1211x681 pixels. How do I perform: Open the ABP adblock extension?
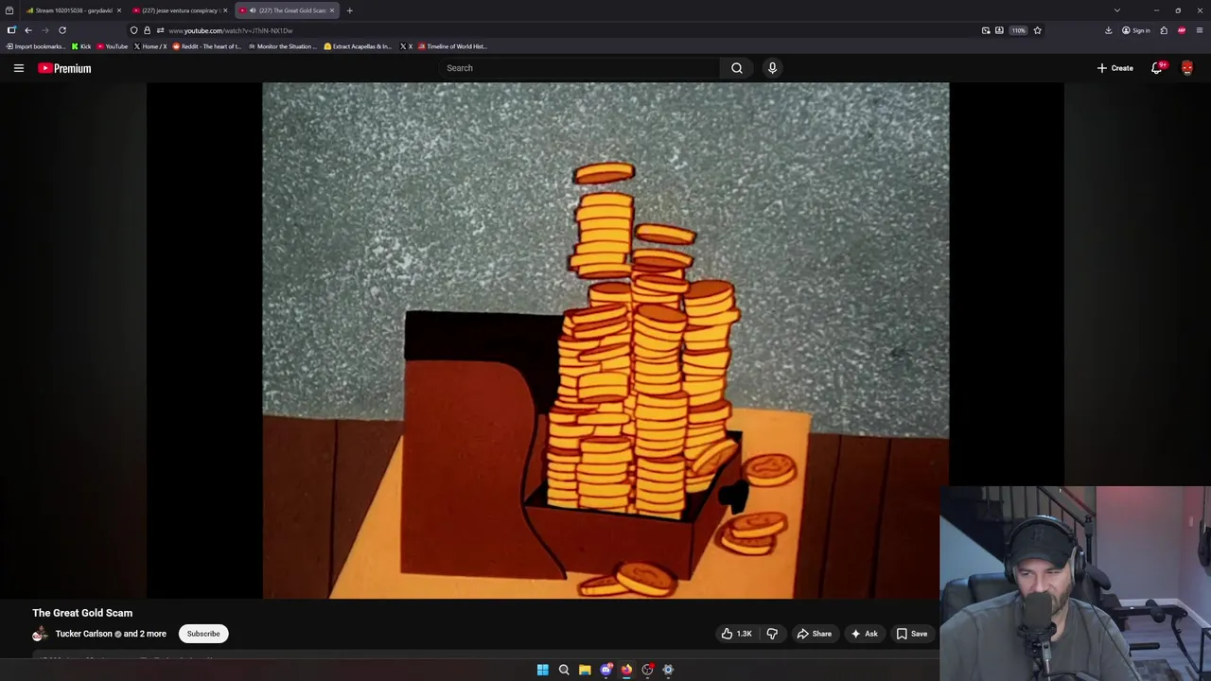pyautogui.click(x=1182, y=30)
